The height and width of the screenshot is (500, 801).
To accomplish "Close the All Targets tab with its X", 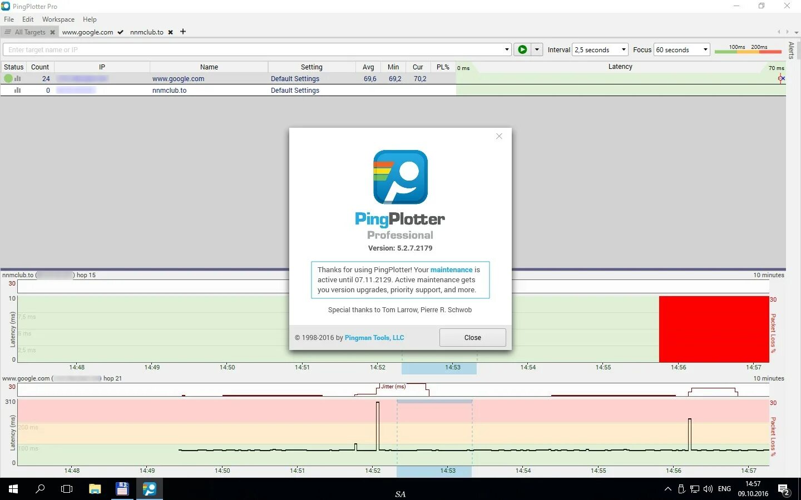I will pyautogui.click(x=52, y=32).
